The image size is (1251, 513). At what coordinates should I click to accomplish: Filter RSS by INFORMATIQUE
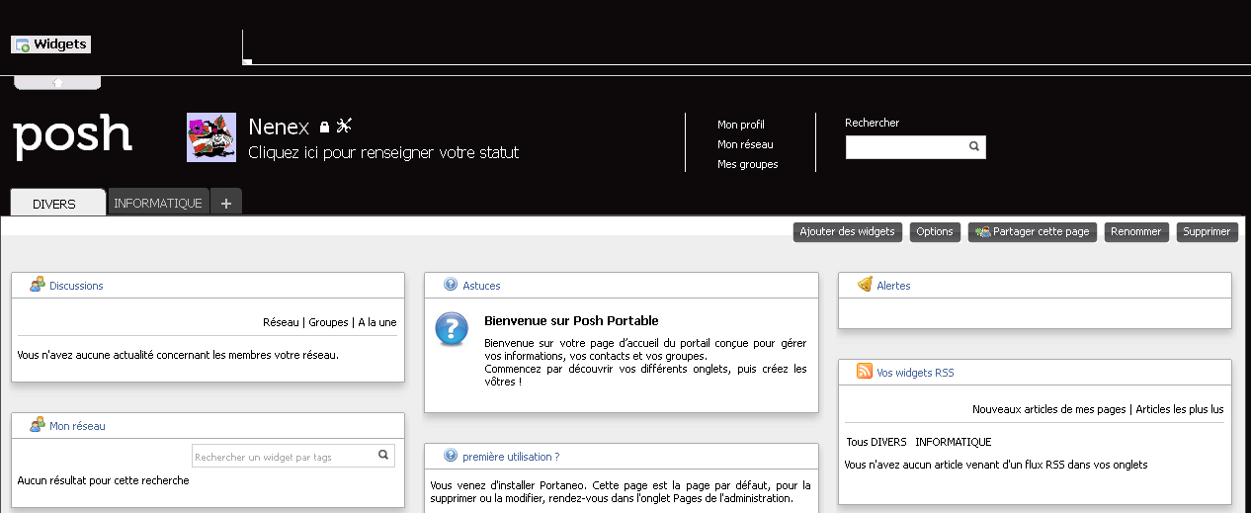tap(953, 442)
